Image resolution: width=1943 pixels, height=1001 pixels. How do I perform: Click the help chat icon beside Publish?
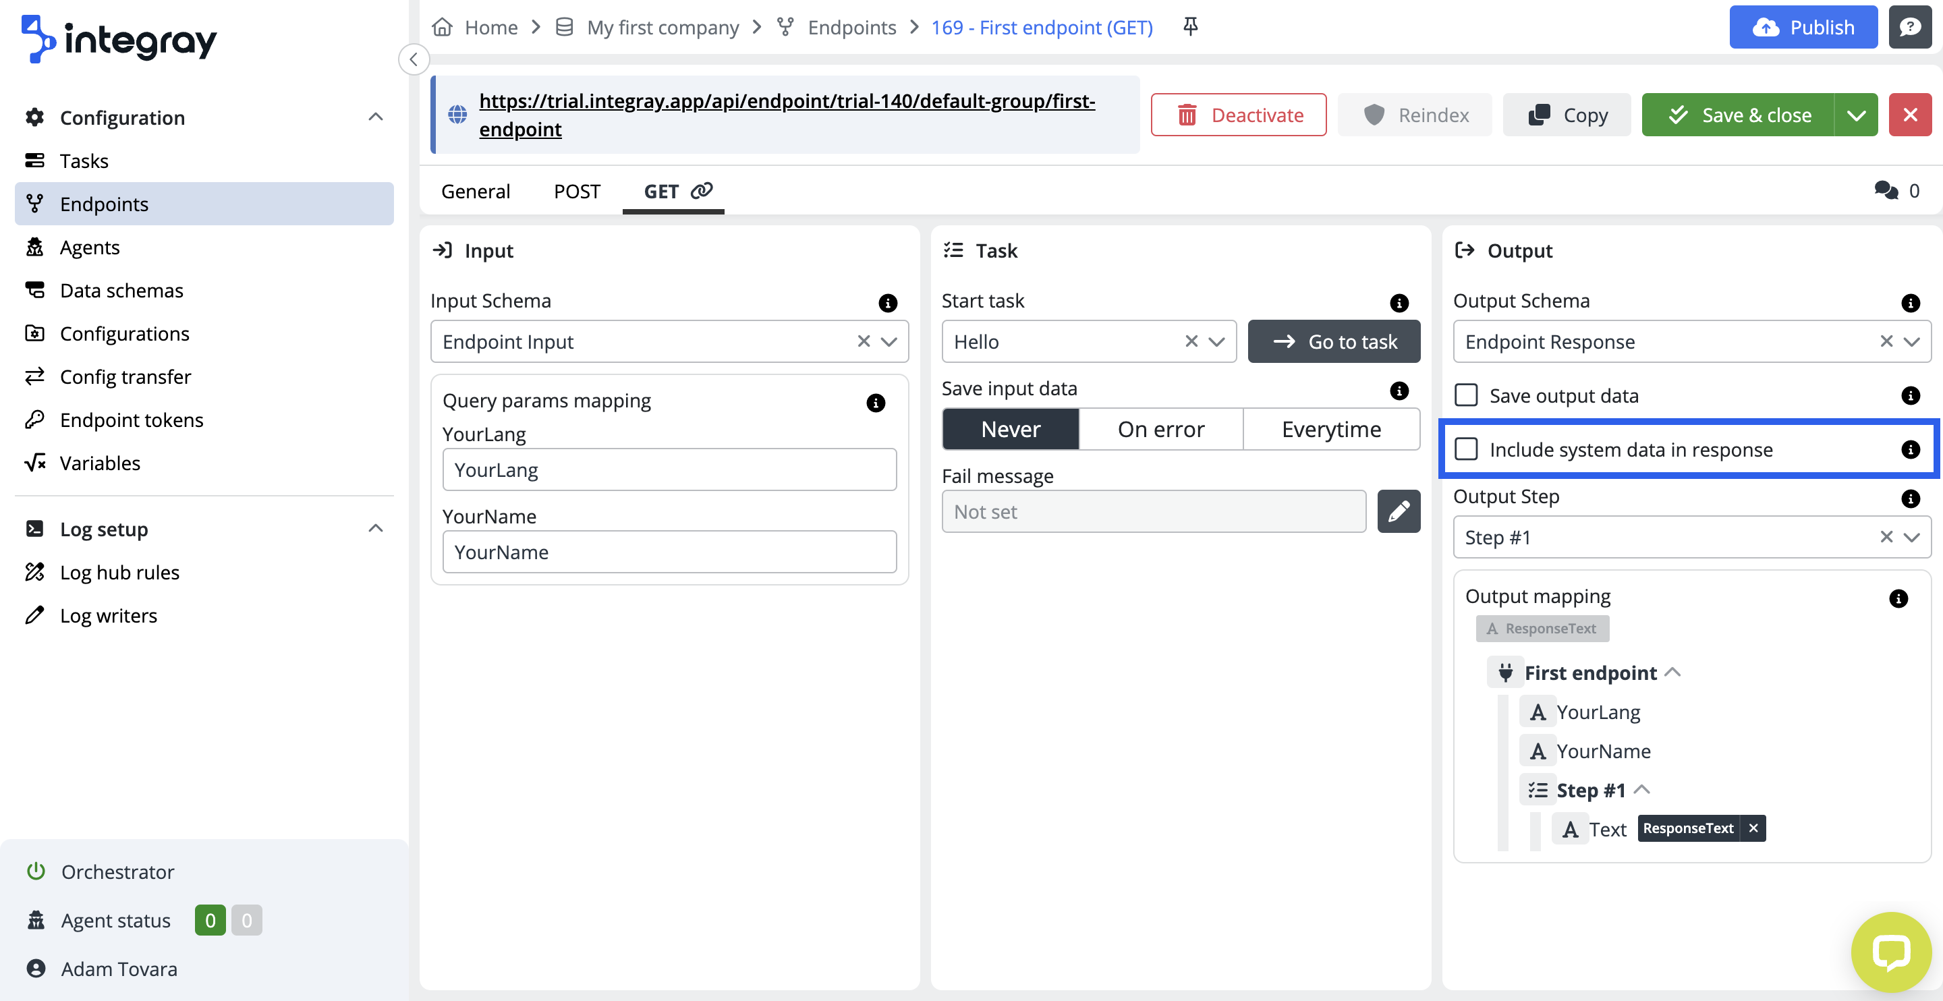tap(1910, 27)
